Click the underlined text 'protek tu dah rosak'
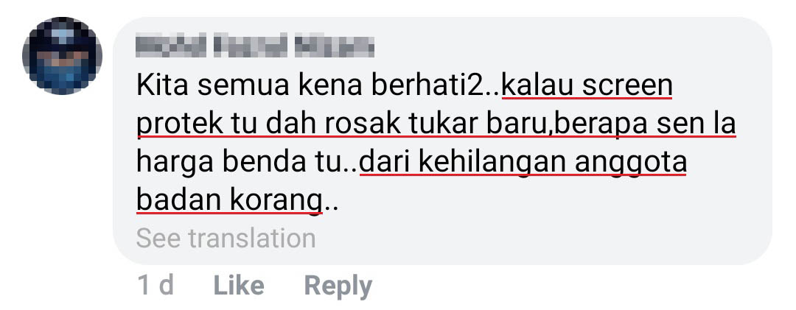796x310 pixels. [245, 125]
